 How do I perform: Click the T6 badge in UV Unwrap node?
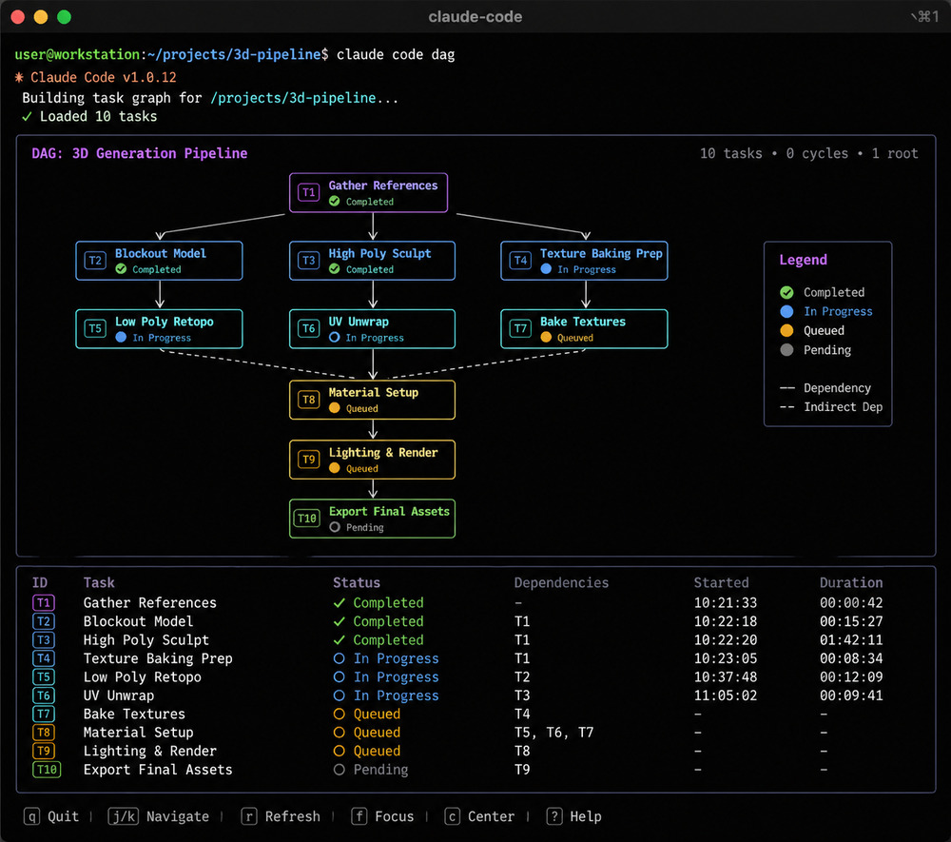(309, 328)
